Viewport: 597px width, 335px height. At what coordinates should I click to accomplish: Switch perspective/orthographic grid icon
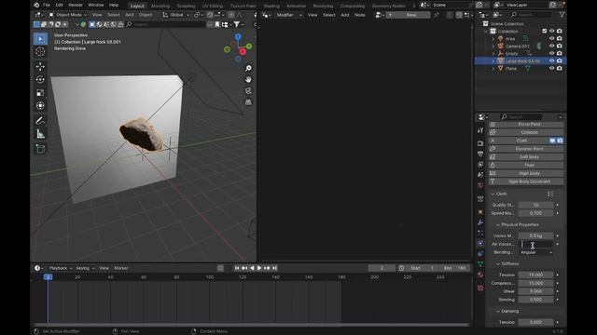248,102
